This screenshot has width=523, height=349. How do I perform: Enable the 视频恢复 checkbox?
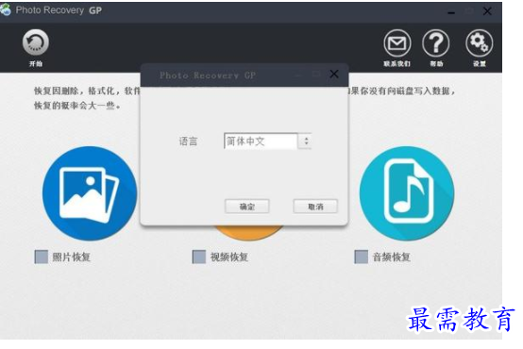(x=199, y=257)
